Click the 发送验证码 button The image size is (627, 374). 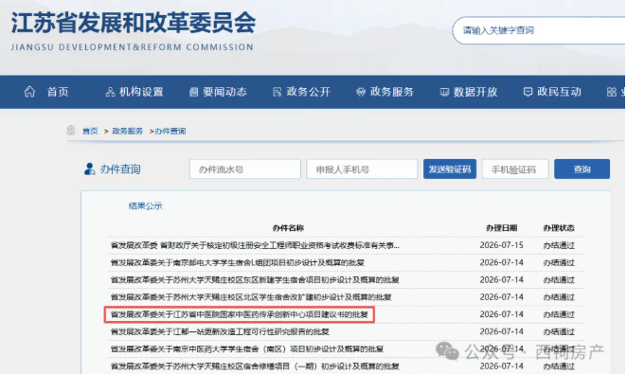450,169
